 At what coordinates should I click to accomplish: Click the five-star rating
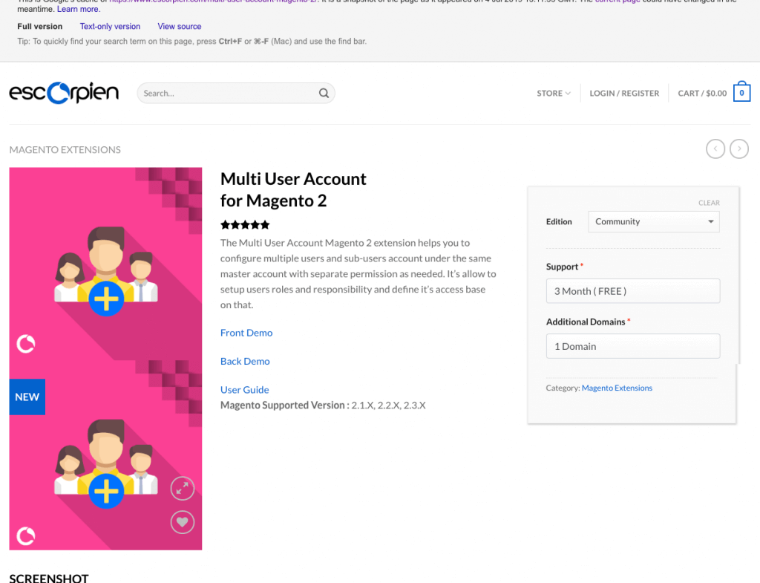click(x=245, y=224)
